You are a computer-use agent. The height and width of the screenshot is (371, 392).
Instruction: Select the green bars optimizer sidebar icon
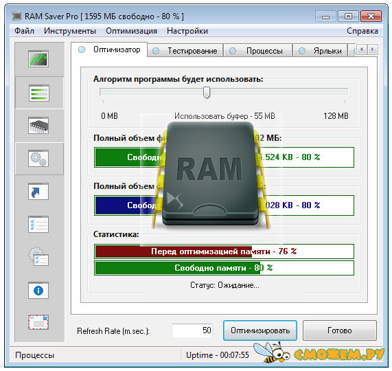(38, 93)
